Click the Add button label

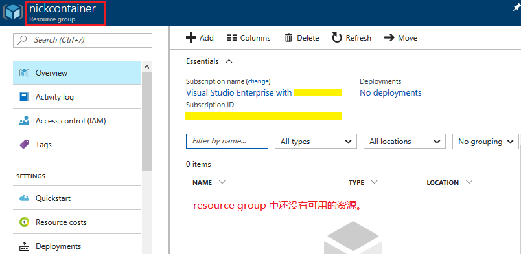click(206, 38)
